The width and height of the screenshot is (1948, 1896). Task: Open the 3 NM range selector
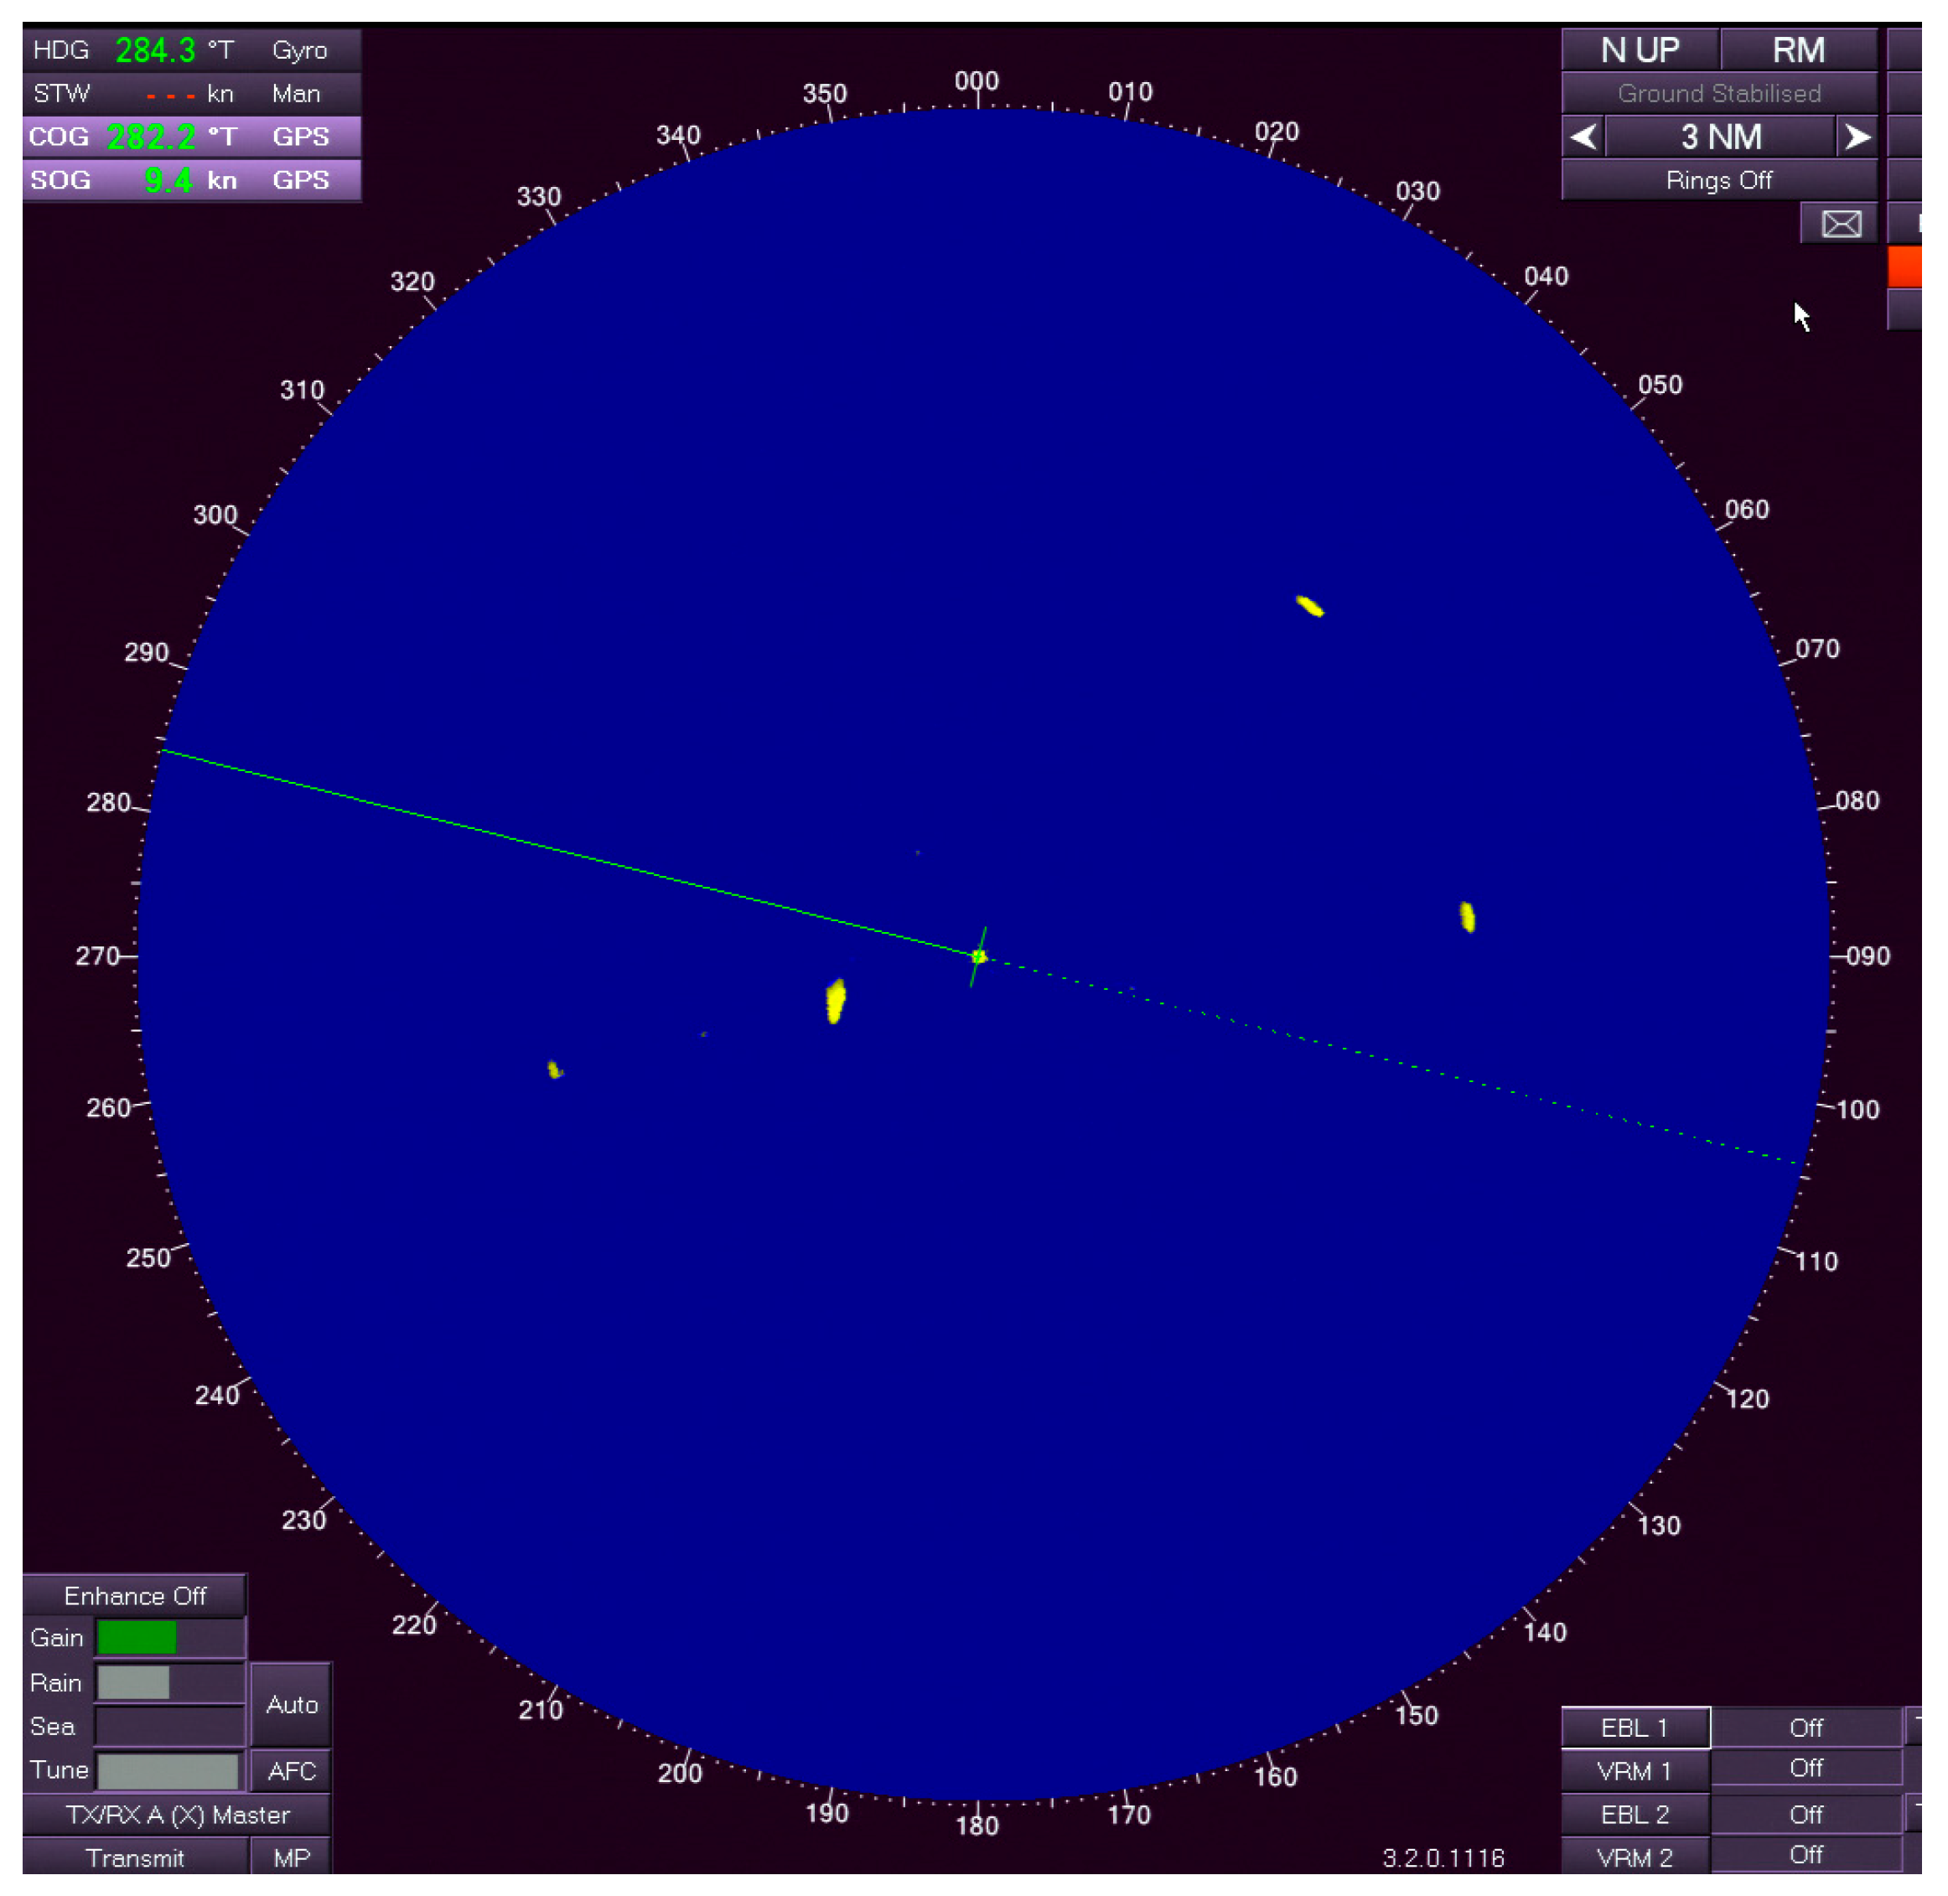coord(1720,137)
